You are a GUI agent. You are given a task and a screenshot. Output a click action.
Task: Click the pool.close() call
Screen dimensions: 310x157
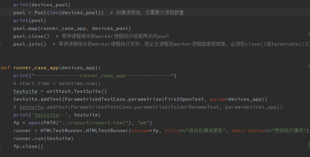click(x=31, y=36)
